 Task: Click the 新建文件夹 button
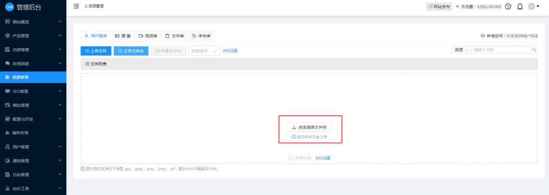(x=168, y=51)
